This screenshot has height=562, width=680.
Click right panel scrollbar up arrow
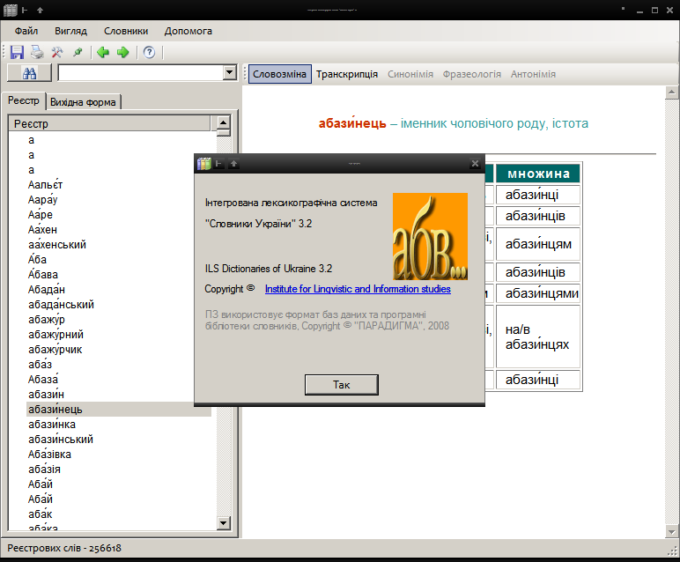[x=671, y=92]
